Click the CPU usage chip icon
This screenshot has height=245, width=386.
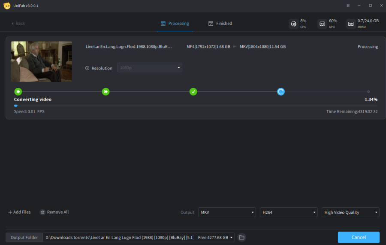tap(293, 24)
